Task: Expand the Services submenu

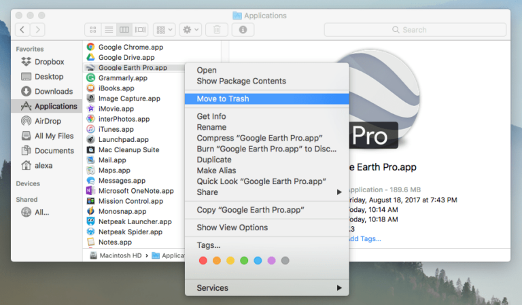Action: [267, 288]
